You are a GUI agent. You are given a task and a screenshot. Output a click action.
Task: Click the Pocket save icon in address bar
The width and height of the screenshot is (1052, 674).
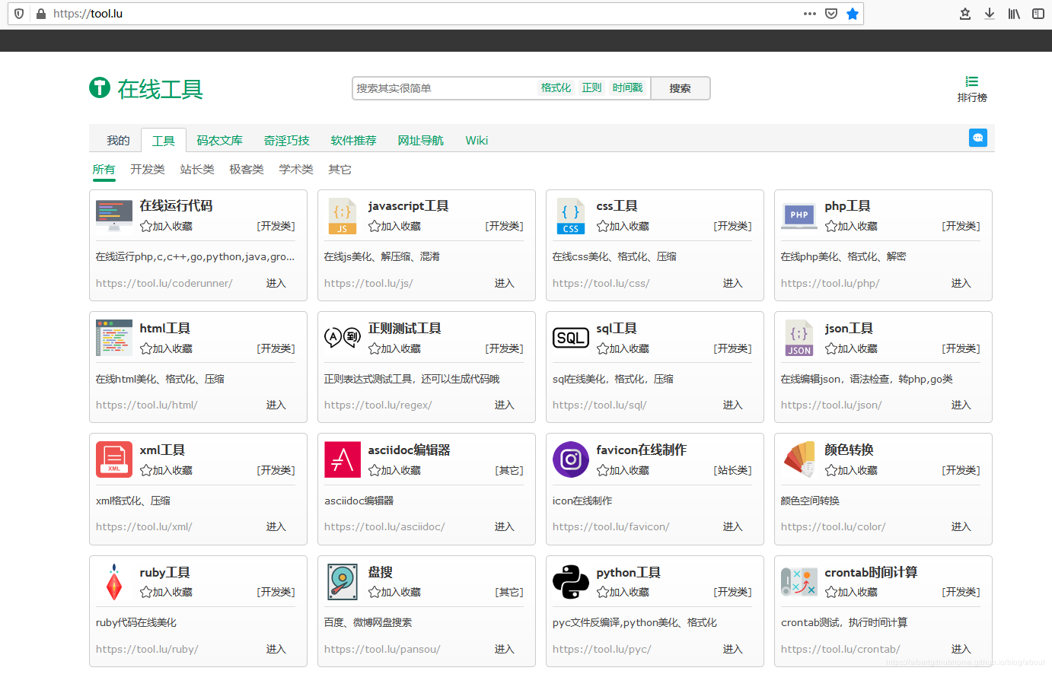831,14
